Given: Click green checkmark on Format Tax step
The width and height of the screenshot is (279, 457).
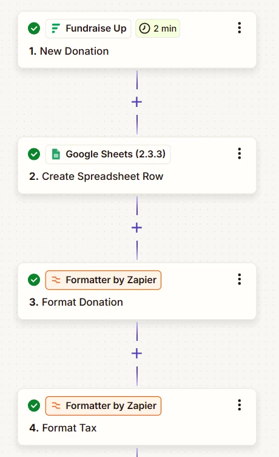Looking at the screenshot, I should pyautogui.click(x=34, y=405).
